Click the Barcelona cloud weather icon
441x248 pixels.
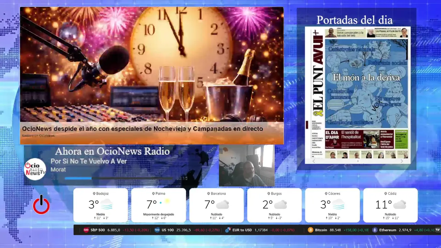(x=223, y=205)
